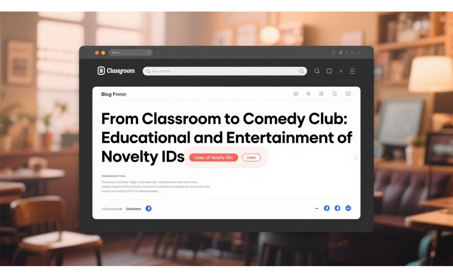Image resolution: width=453 pixels, height=278 pixels.
Task: Click the 'Uses of Novelty IDs' tag button
Action: click(x=213, y=158)
